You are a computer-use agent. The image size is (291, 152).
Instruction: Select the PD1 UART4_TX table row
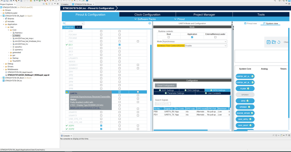pos(192,115)
